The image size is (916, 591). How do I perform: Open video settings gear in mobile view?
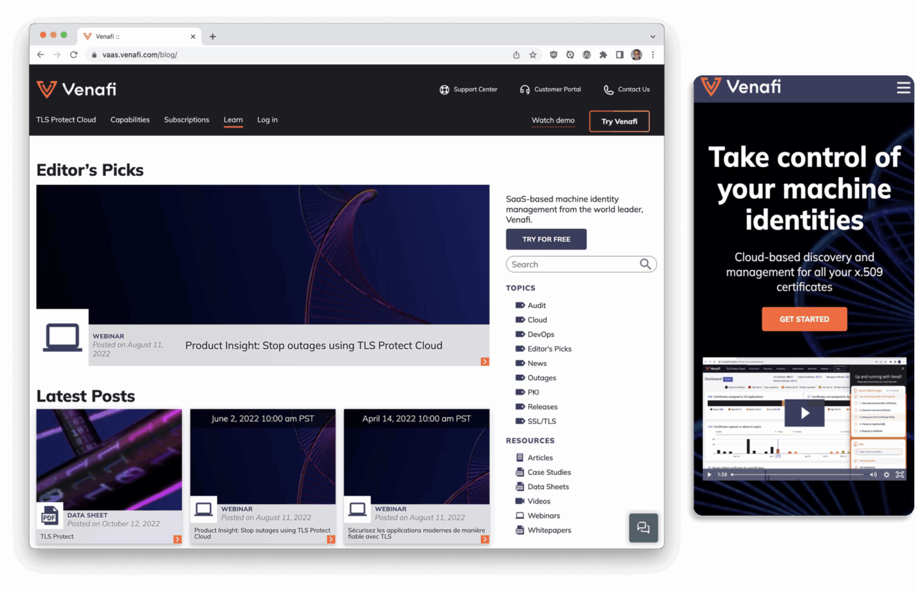pyautogui.click(x=887, y=475)
